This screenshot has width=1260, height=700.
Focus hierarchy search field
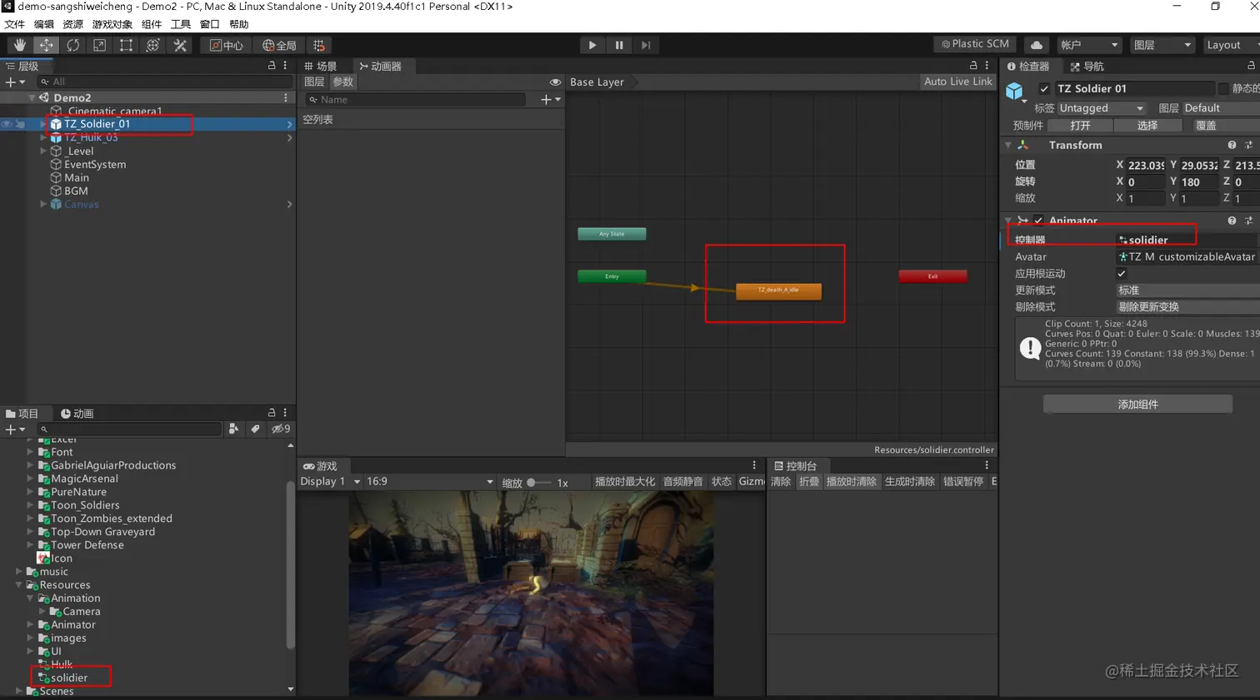165,82
